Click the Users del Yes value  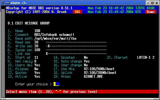(x=37, y=65)
